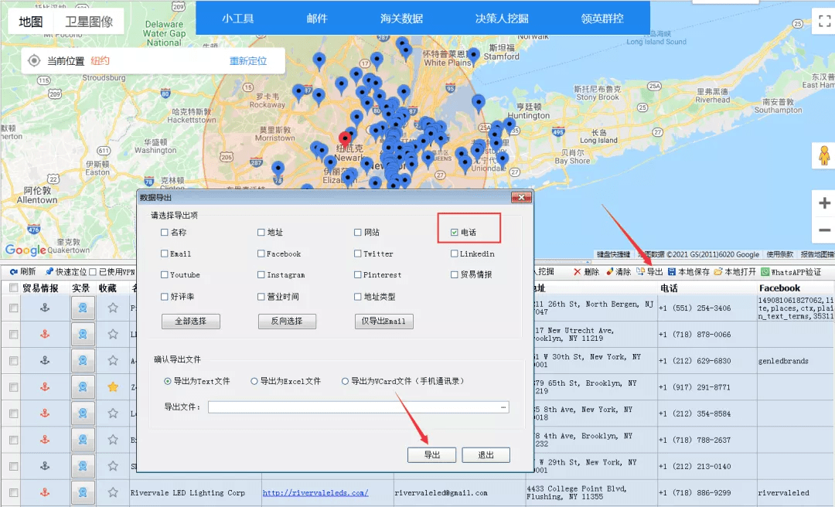Screen dimensions: 835x507
Task: Click the 重新定位 link
Action: click(x=248, y=61)
